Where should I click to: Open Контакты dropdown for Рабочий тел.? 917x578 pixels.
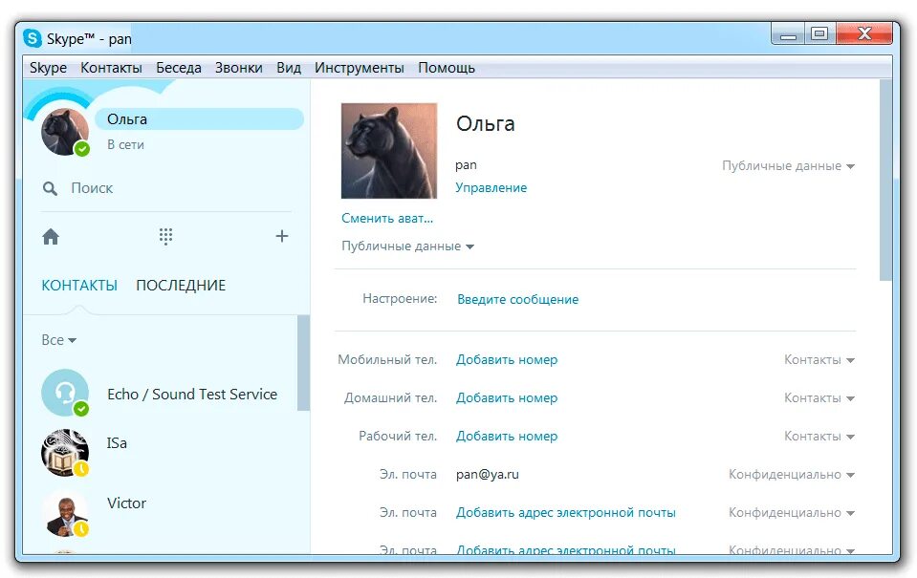point(819,437)
